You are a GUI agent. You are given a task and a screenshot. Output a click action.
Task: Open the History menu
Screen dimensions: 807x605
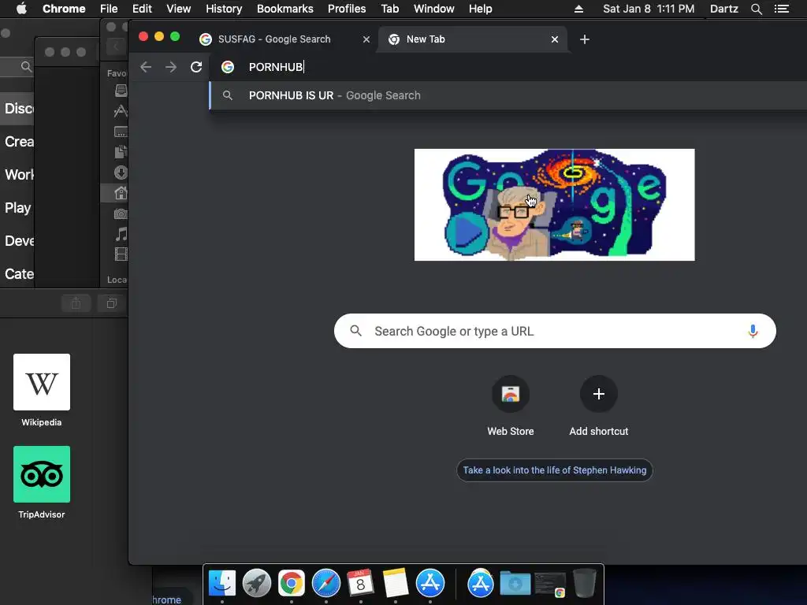pos(224,9)
